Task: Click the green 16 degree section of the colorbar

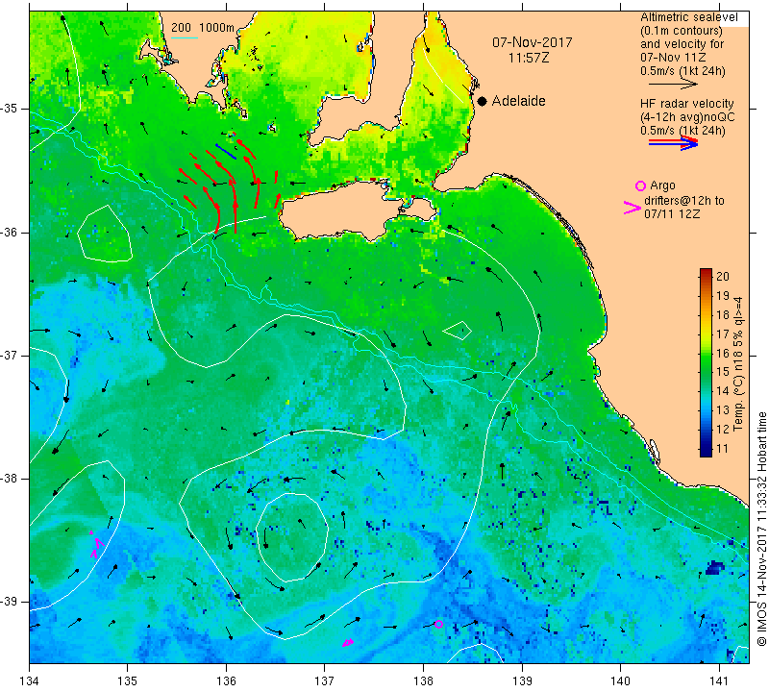Action: (x=706, y=353)
